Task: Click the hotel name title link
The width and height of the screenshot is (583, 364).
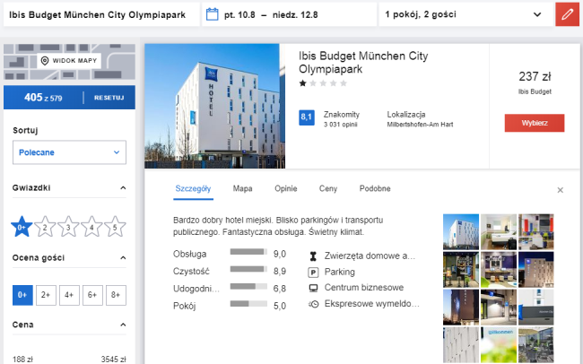Action: (x=363, y=63)
